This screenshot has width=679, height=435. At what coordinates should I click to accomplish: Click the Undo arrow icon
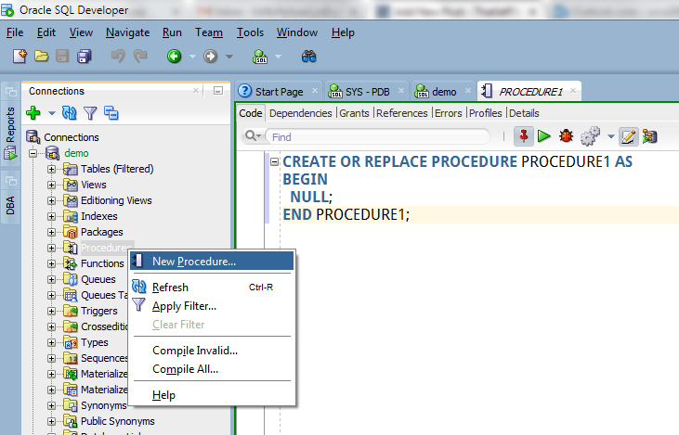pos(118,57)
